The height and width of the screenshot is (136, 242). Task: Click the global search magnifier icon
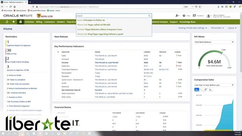(149, 15)
